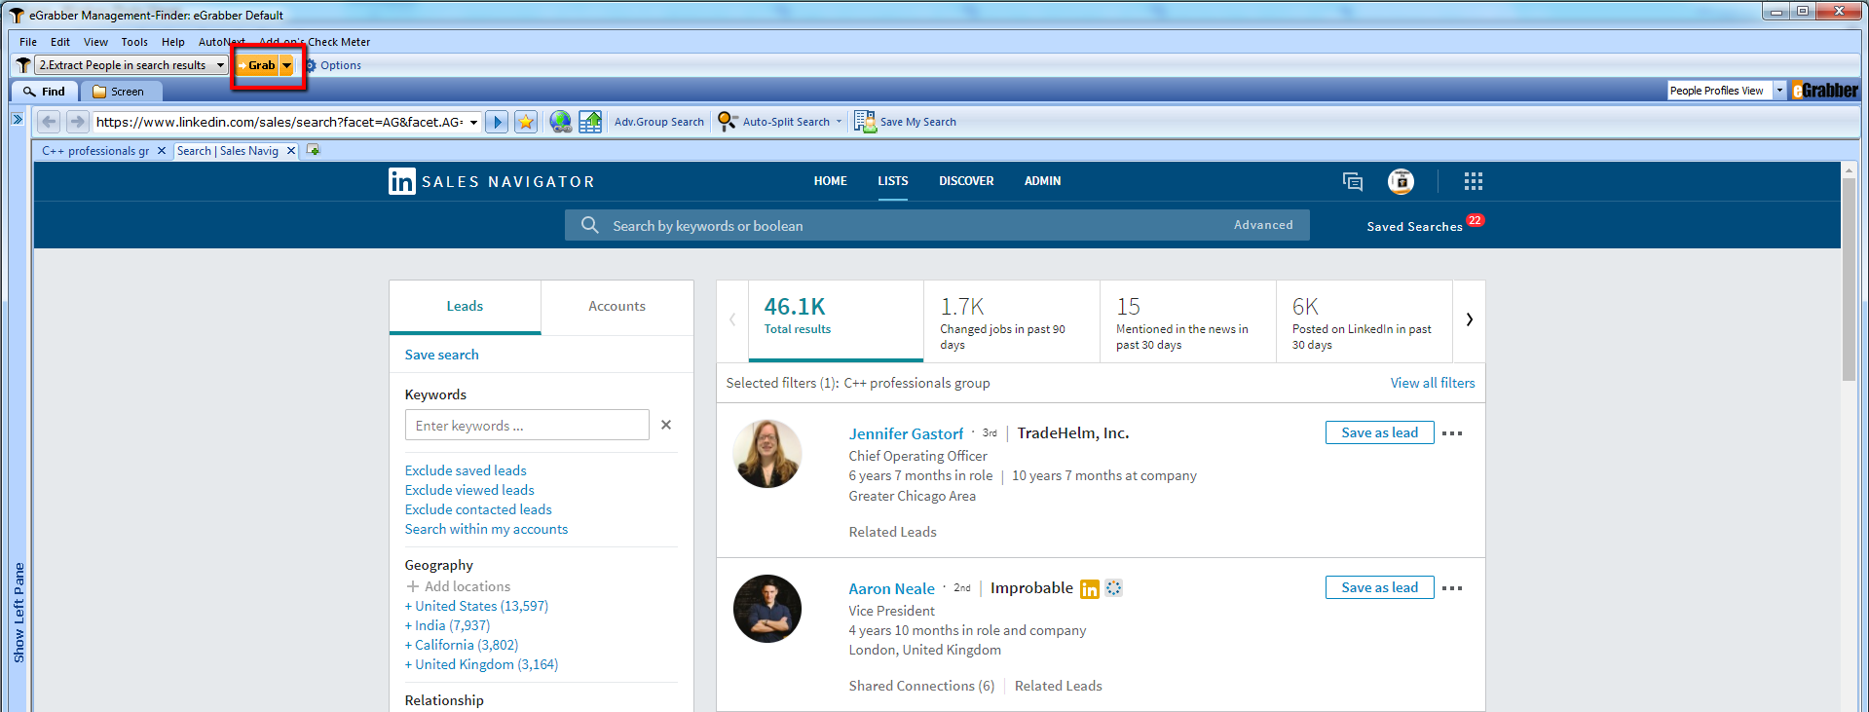Click the globe link icon in toolbar

(x=561, y=122)
